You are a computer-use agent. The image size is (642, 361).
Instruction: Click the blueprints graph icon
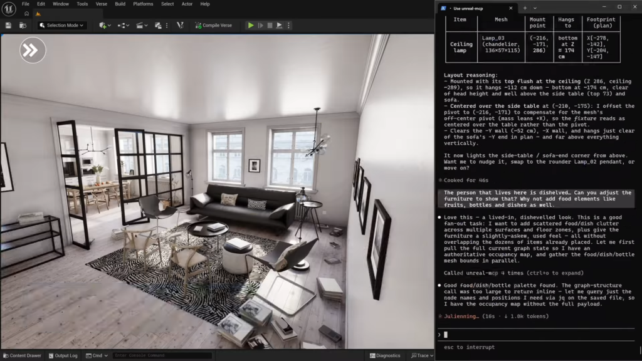click(x=121, y=25)
